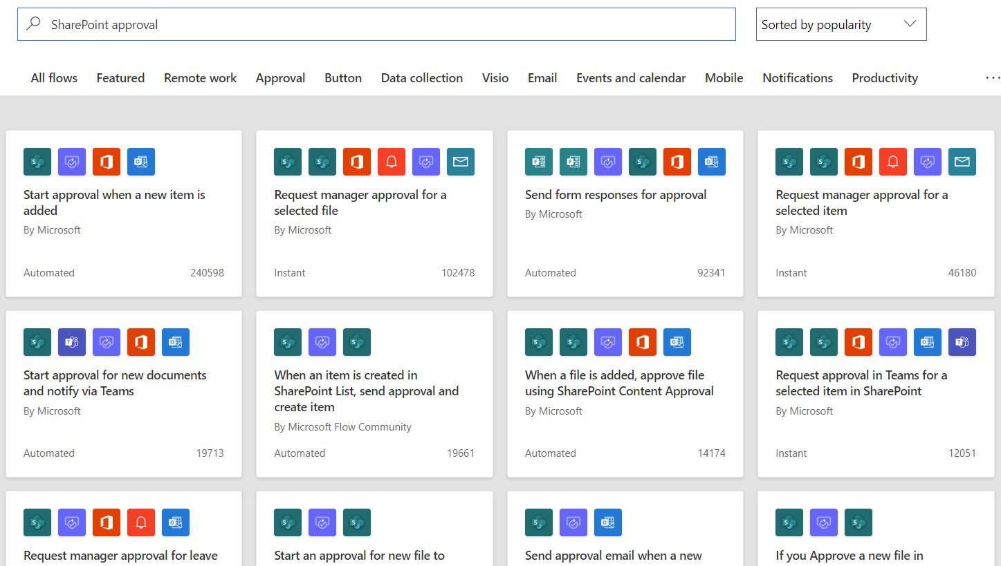This screenshot has height=566, width=1001.
Task: Select the Approval category tab
Action: [280, 78]
